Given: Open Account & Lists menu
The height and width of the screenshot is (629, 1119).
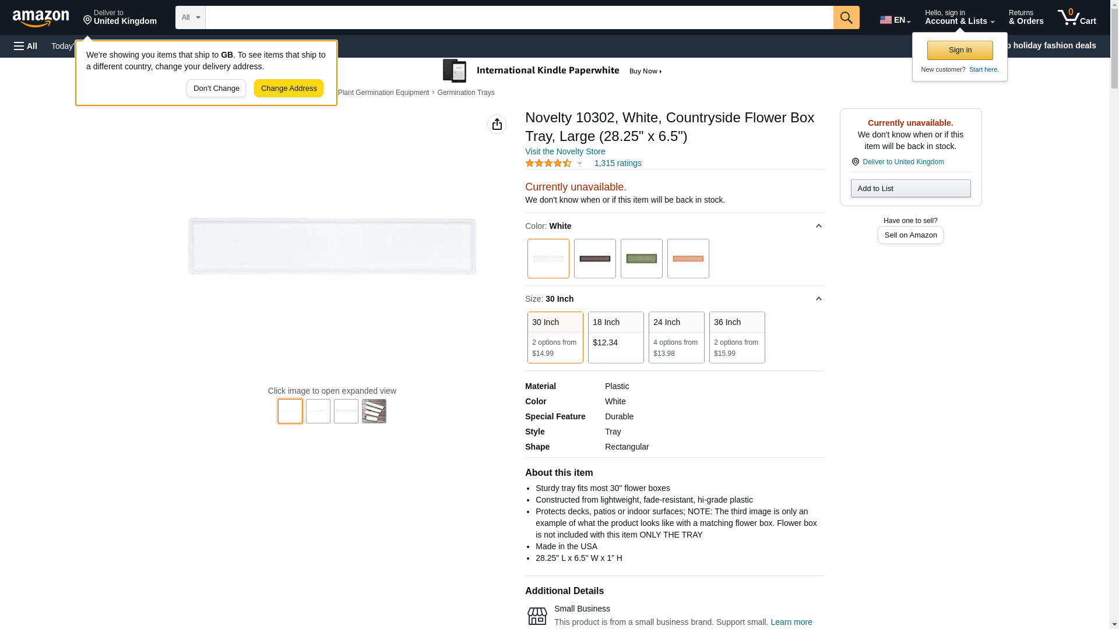Looking at the screenshot, I should coord(959,17).
